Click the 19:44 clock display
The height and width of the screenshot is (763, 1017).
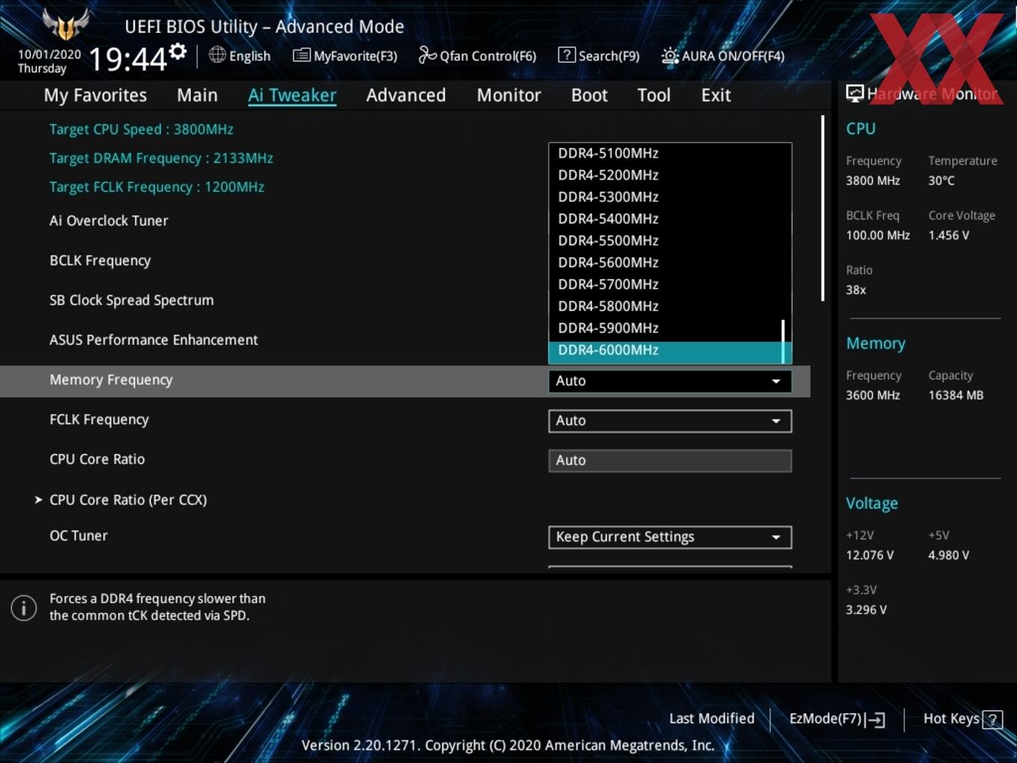click(x=127, y=58)
